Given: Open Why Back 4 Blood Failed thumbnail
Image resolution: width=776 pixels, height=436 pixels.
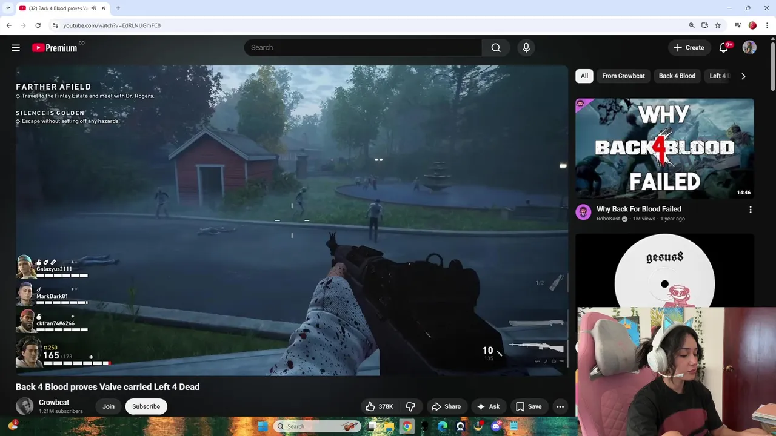Looking at the screenshot, I should [664, 149].
